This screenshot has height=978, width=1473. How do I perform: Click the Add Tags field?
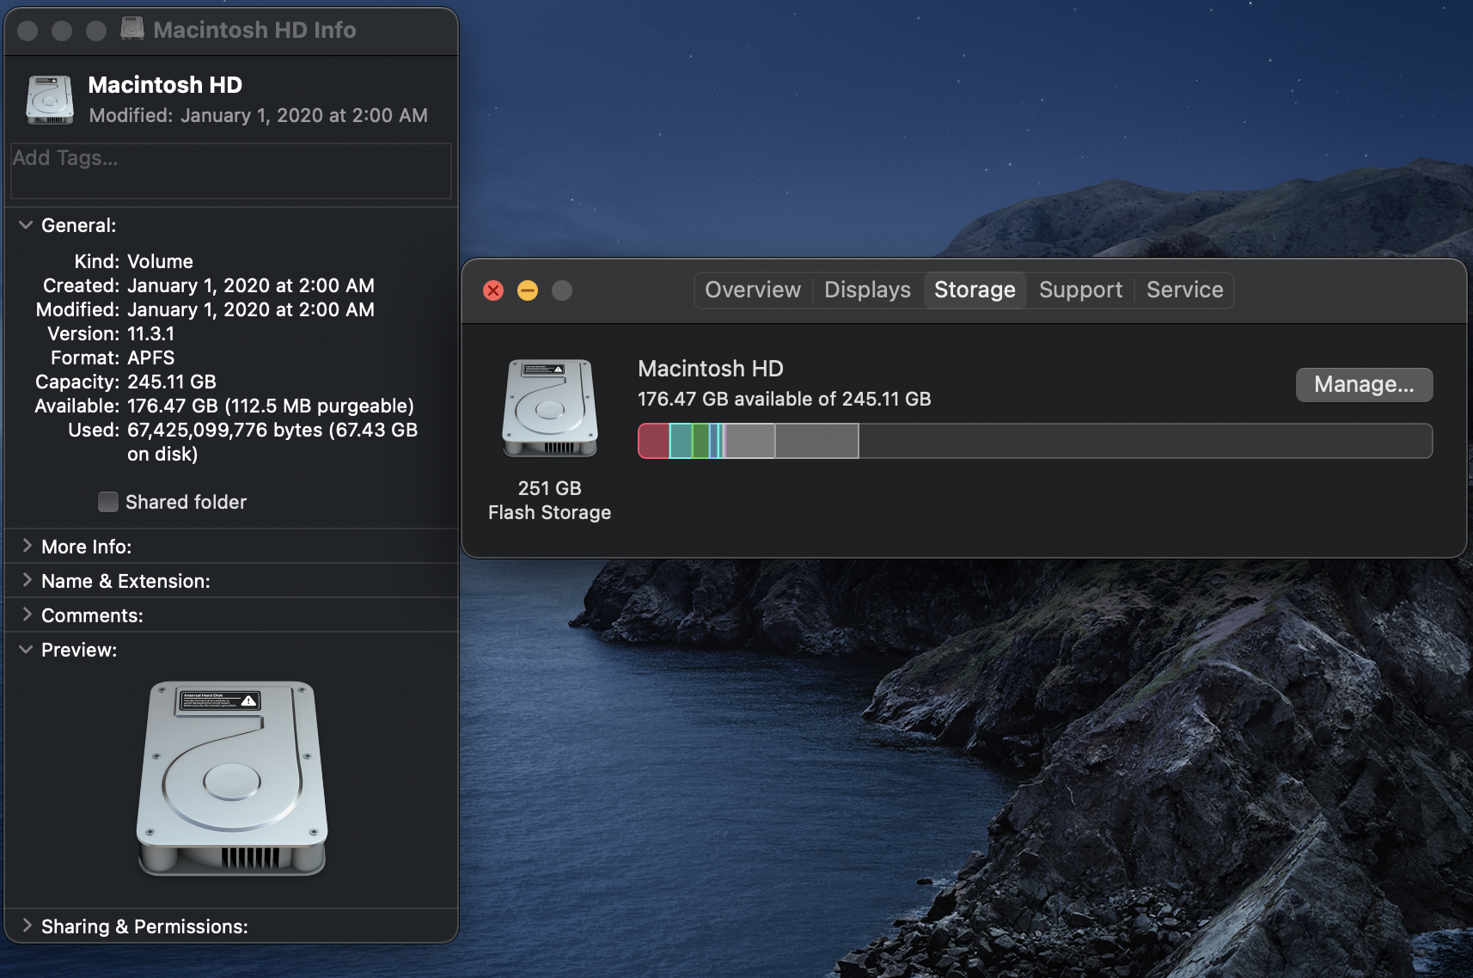[x=230, y=171]
